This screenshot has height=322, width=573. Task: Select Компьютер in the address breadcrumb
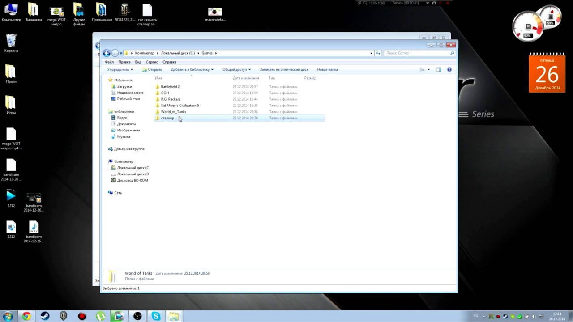[x=145, y=53]
